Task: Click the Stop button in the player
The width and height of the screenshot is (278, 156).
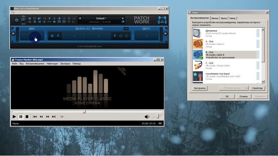Action: (x=27, y=117)
